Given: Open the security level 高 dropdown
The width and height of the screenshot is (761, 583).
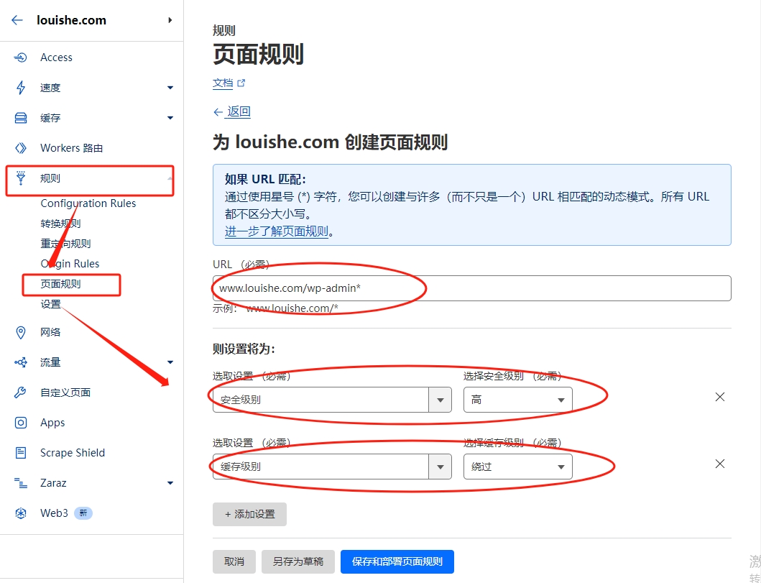Looking at the screenshot, I should click(518, 400).
